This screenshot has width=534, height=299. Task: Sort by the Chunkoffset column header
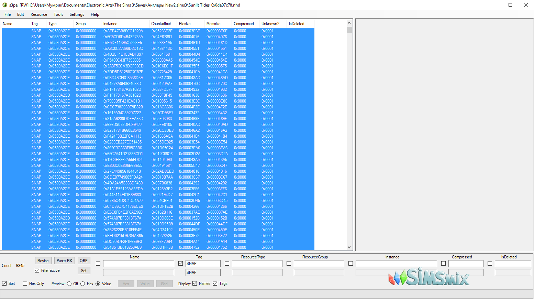tap(163, 24)
